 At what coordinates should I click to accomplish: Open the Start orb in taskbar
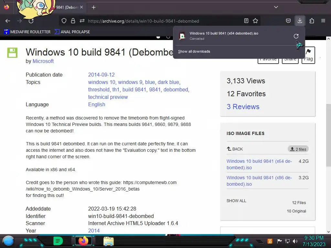(x=8, y=241)
